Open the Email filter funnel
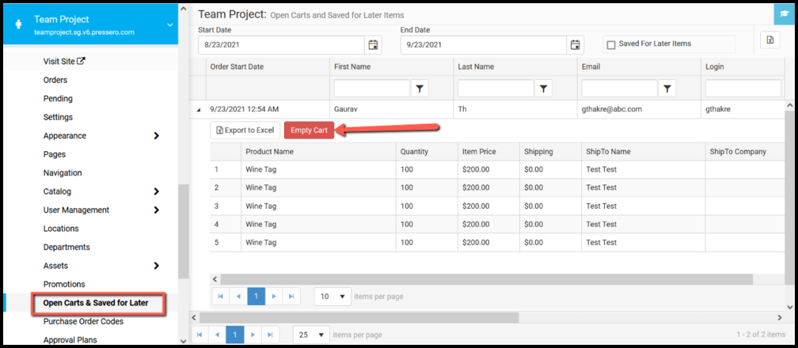The width and height of the screenshot is (798, 348). (x=667, y=89)
